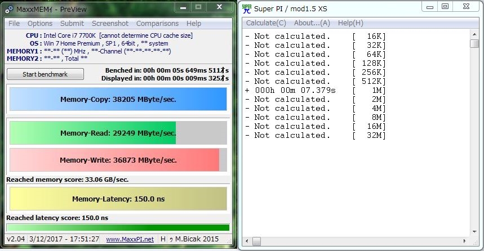484x251 pixels.
Task: Minimize the MaxxMEM window
Action: 183,7
